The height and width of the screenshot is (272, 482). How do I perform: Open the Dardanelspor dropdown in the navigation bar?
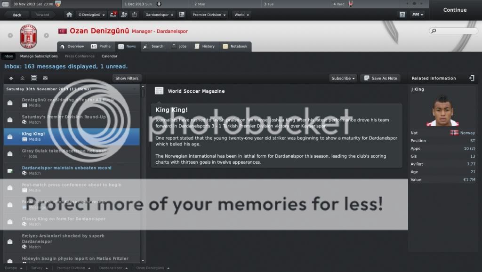(159, 15)
